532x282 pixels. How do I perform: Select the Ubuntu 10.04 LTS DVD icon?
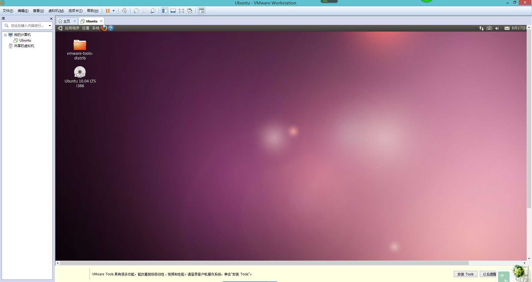[x=80, y=77]
